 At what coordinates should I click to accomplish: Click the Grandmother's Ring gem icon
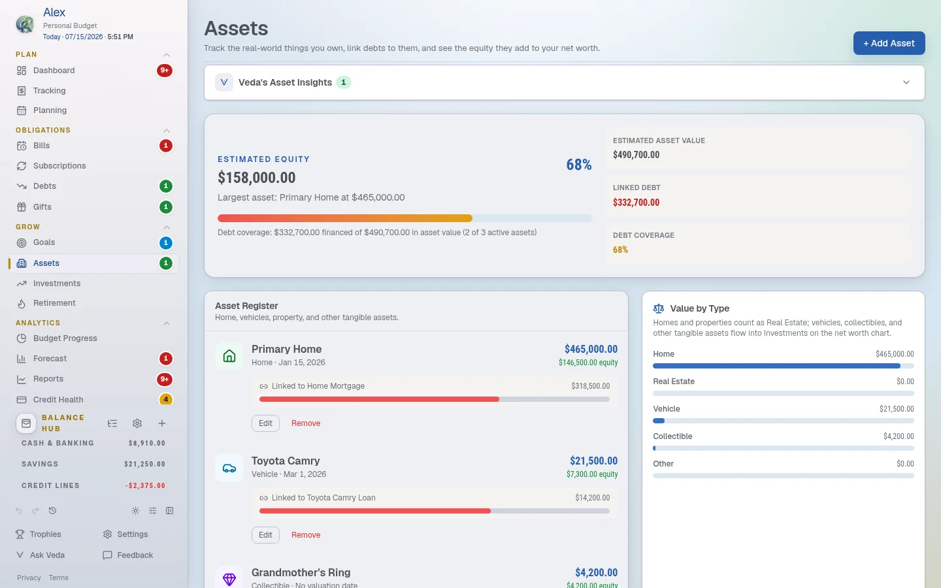(229, 579)
